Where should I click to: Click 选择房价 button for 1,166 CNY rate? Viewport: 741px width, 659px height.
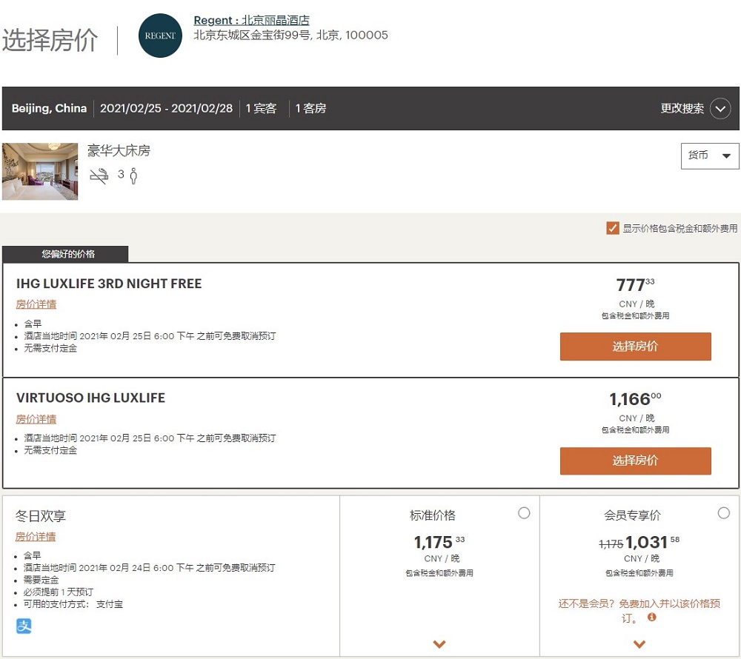pos(635,461)
